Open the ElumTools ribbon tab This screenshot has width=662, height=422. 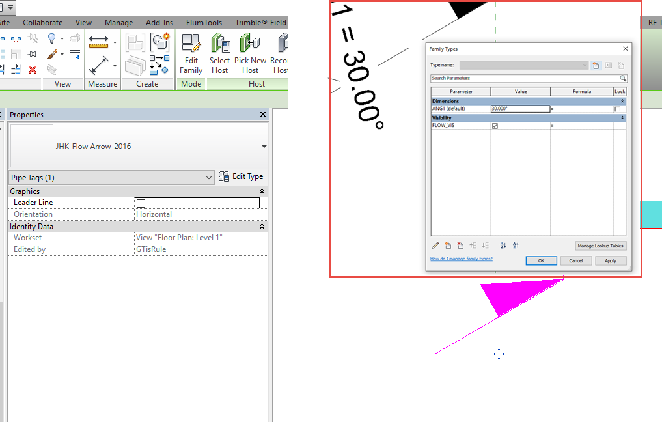pyautogui.click(x=204, y=22)
